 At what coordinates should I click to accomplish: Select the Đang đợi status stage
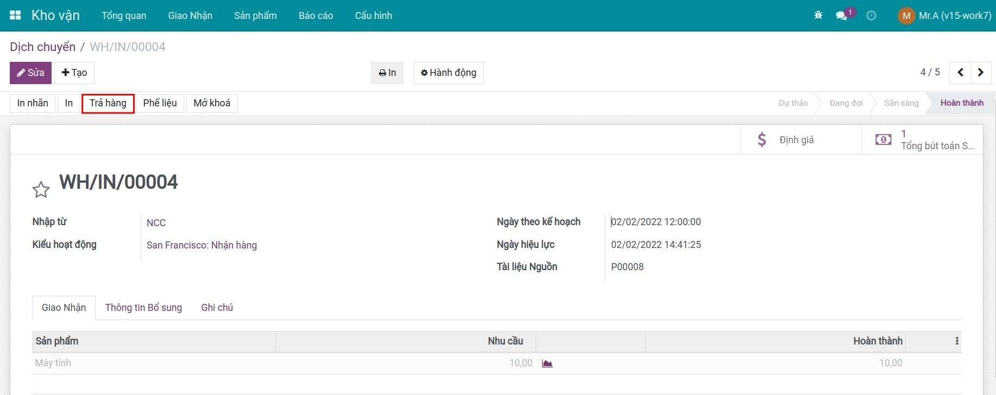click(x=846, y=103)
